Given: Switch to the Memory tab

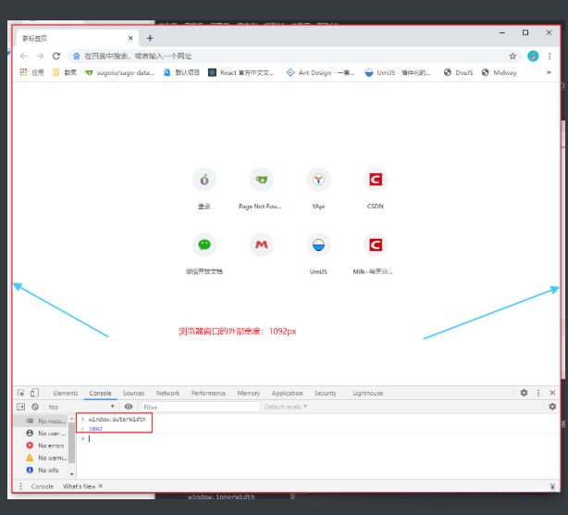Looking at the screenshot, I should click(249, 393).
